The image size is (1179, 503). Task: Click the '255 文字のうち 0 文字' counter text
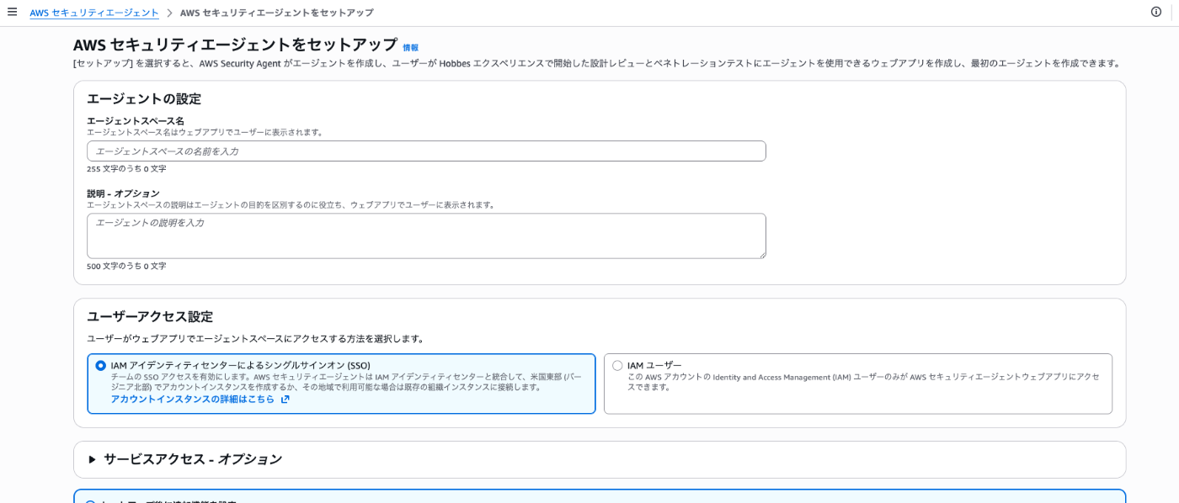pyautogui.click(x=126, y=169)
